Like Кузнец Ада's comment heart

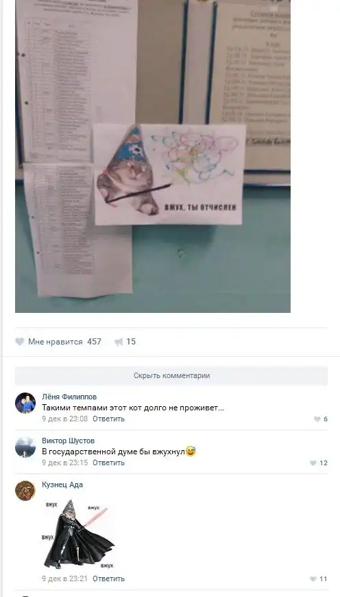point(313,578)
